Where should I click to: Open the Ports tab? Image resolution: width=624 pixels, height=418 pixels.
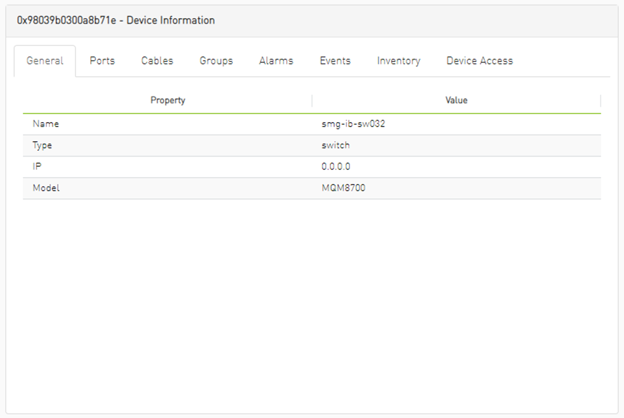[x=102, y=61]
